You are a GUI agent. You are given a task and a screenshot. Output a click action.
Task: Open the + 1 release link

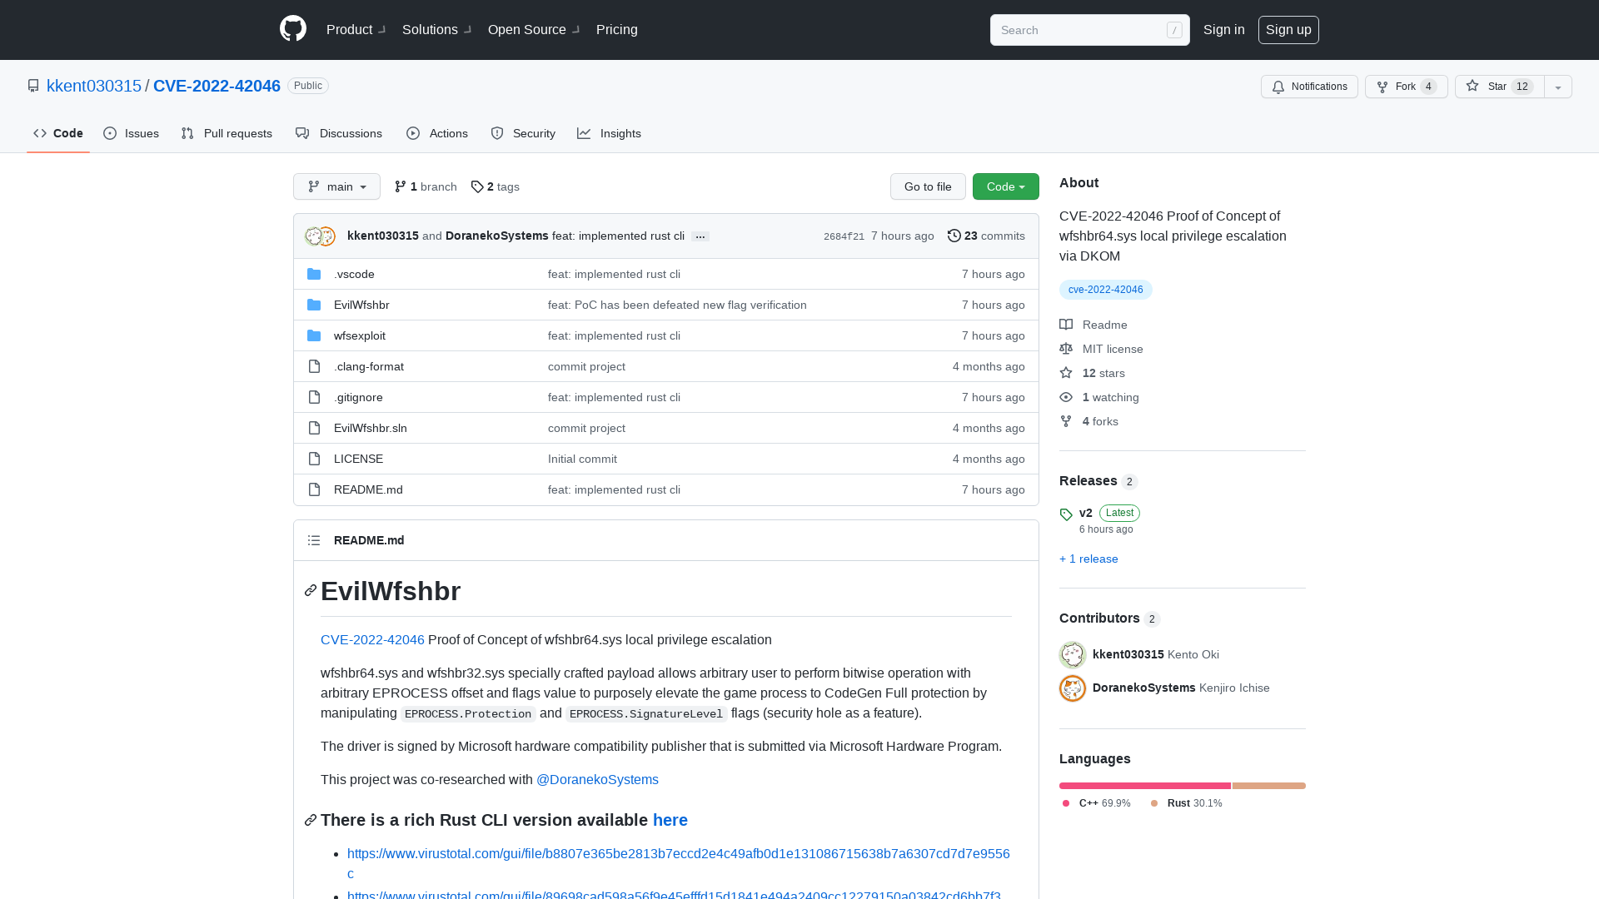coord(1088,559)
